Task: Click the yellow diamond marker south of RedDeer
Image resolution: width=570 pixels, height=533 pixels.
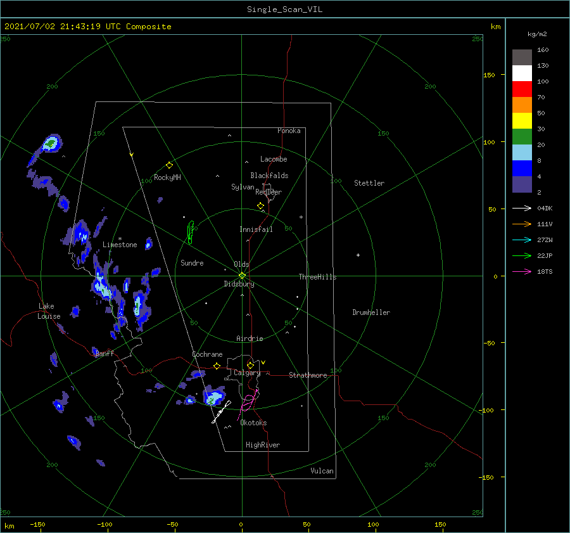Action: [x=260, y=206]
